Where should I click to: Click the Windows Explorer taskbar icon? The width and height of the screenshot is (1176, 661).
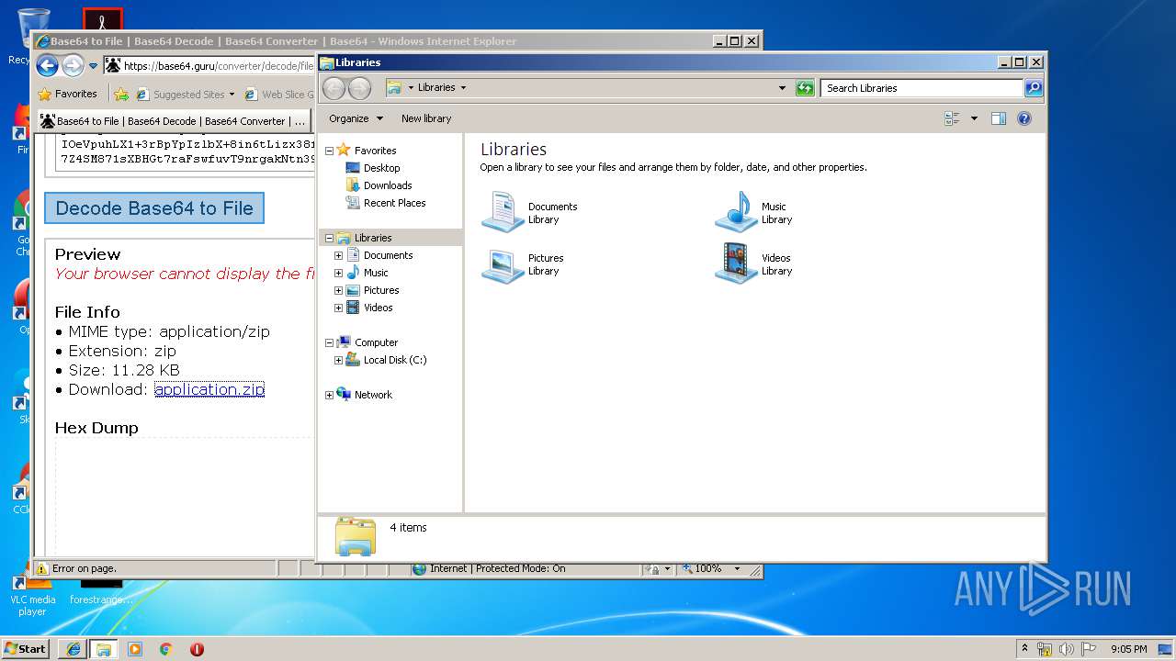[103, 649]
